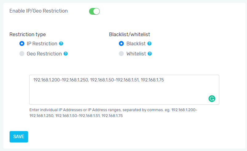
Task: Open help icon beside IP Restriction
Action: coord(61,43)
